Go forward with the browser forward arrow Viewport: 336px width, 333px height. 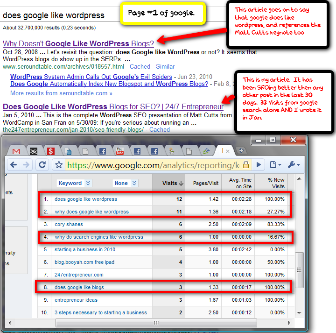pyautogui.click(x=26, y=165)
